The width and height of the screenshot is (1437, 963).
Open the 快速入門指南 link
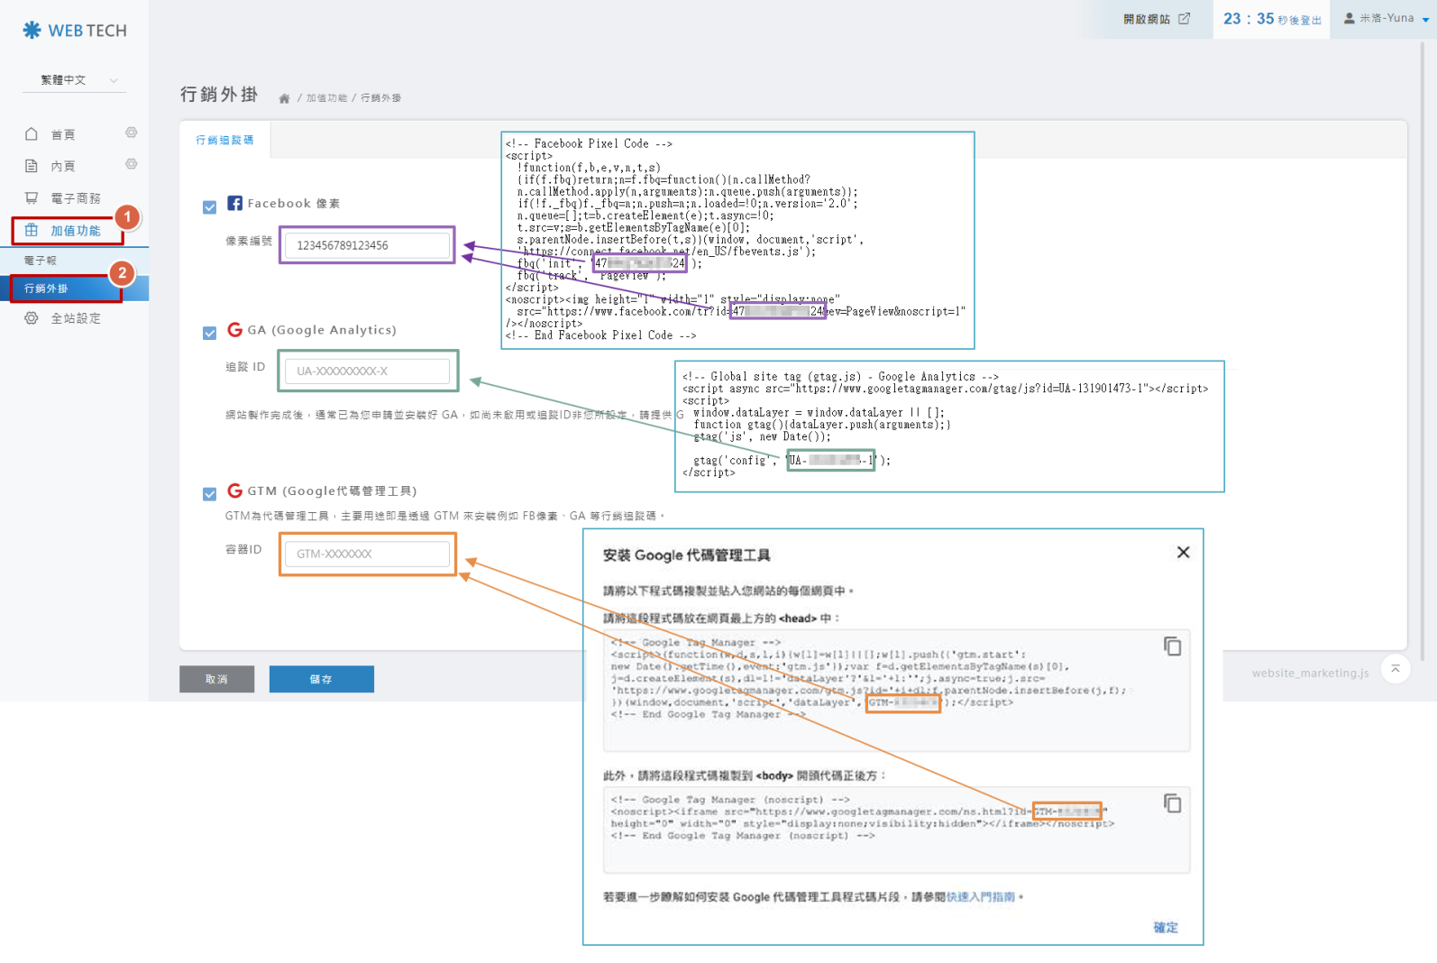pyautogui.click(x=980, y=897)
